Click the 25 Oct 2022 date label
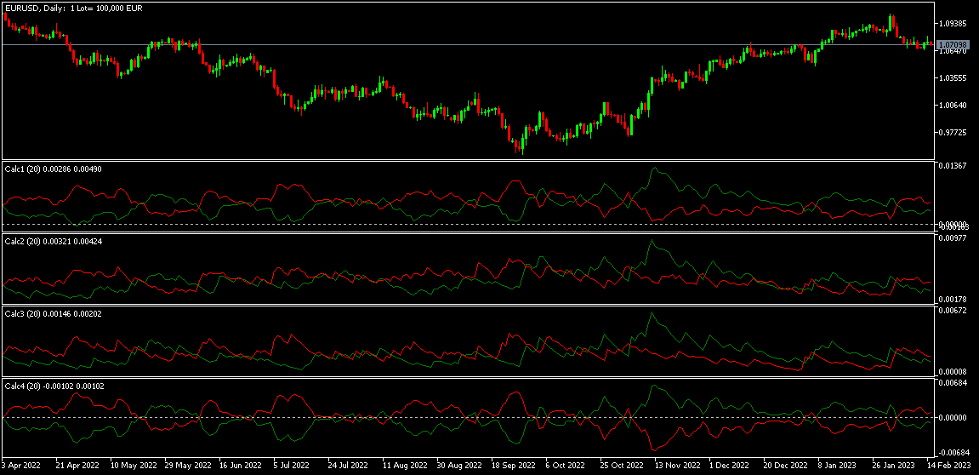 pyautogui.click(x=621, y=466)
